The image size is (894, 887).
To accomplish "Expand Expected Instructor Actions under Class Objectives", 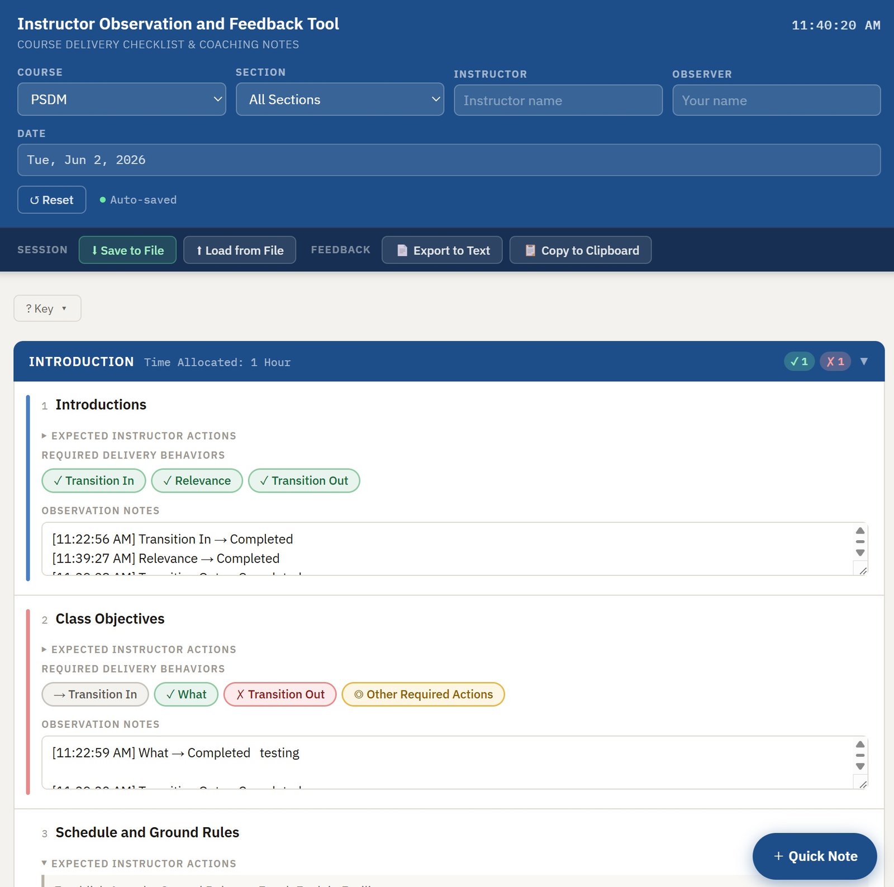I will pos(139,650).
